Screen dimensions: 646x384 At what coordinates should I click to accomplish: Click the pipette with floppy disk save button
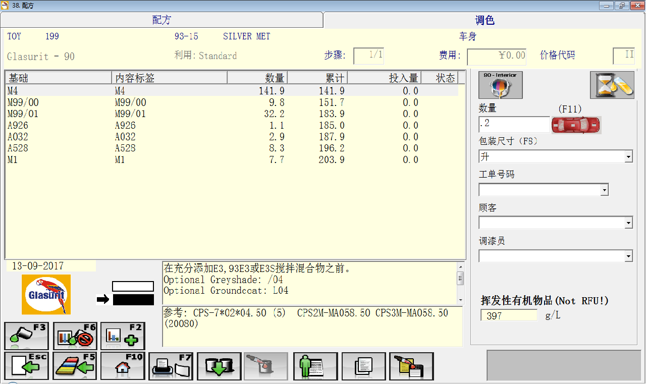click(x=411, y=366)
